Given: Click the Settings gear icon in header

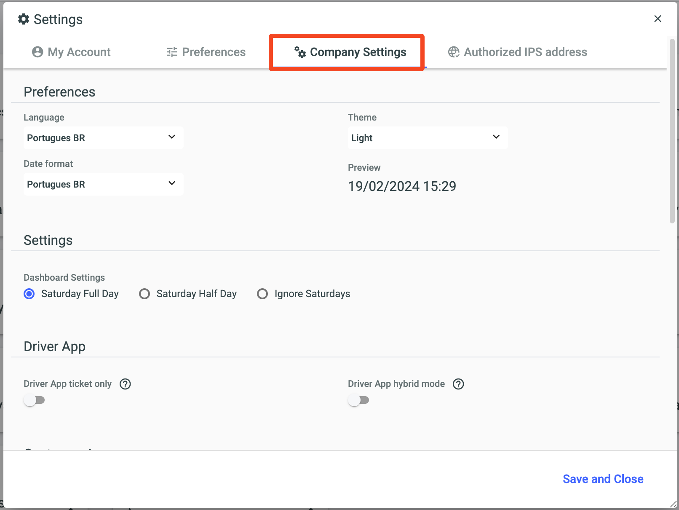Looking at the screenshot, I should click(24, 19).
